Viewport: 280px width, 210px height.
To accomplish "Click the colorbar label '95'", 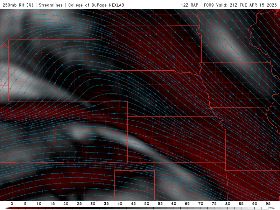I will click(268, 204).
